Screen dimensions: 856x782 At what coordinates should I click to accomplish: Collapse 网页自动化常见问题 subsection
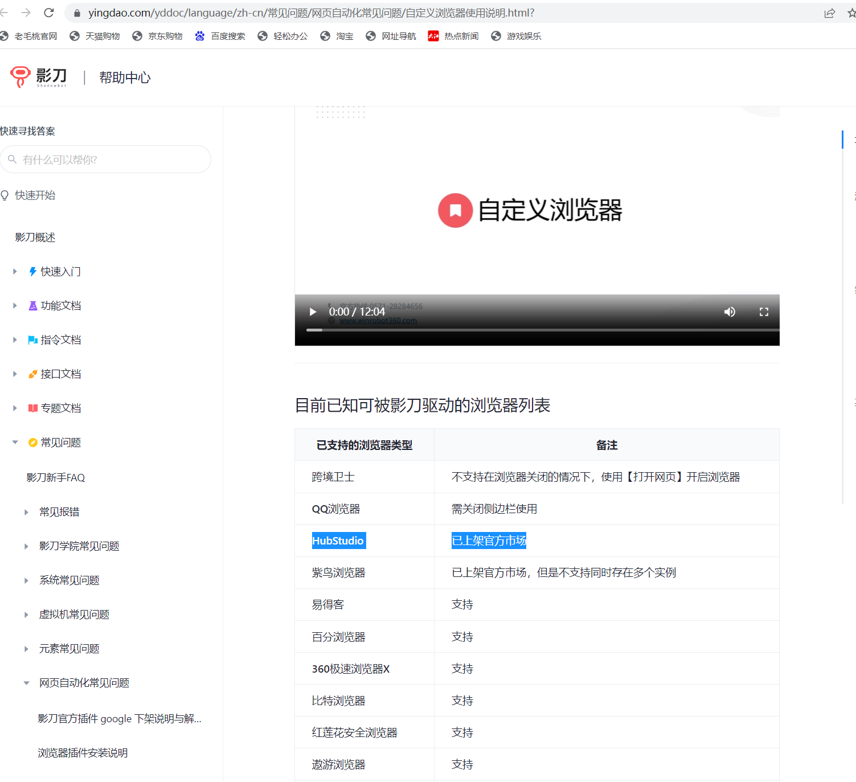26,683
